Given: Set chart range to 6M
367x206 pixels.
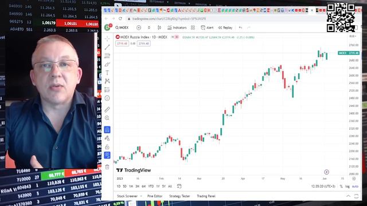Looking at the screenshot, I should 144,187.
